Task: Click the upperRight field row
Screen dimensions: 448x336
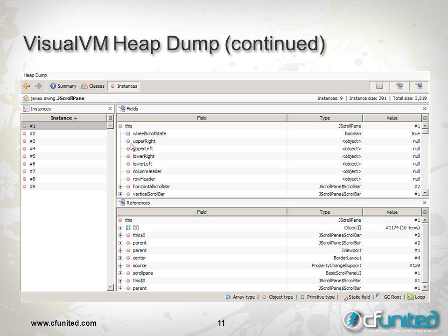Action: coord(269,141)
